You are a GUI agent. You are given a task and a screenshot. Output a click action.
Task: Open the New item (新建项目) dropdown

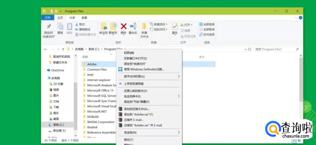click(159, 24)
